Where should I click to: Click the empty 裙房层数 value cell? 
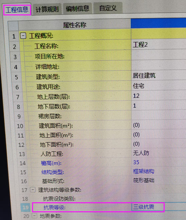(158, 115)
